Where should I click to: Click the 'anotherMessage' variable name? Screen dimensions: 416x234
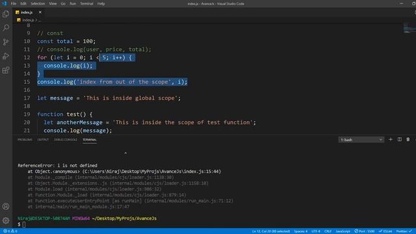pyautogui.click(x=79, y=122)
